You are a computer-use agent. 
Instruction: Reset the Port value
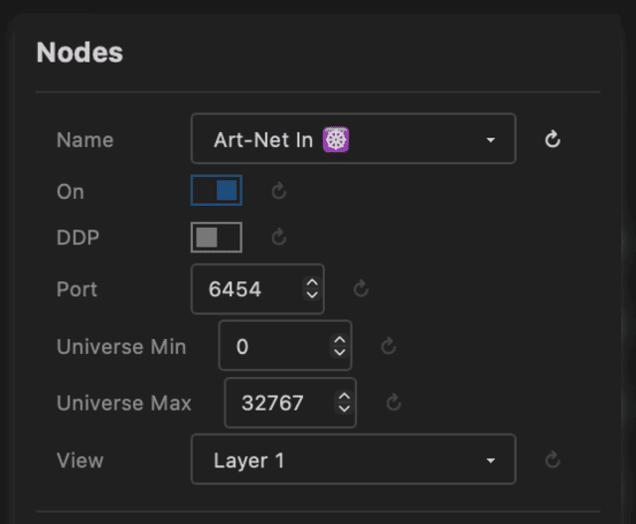362,289
